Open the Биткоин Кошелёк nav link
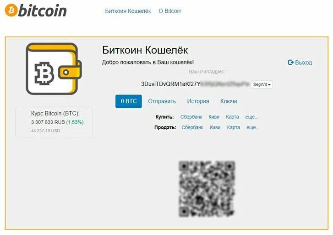 click(x=128, y=11)
